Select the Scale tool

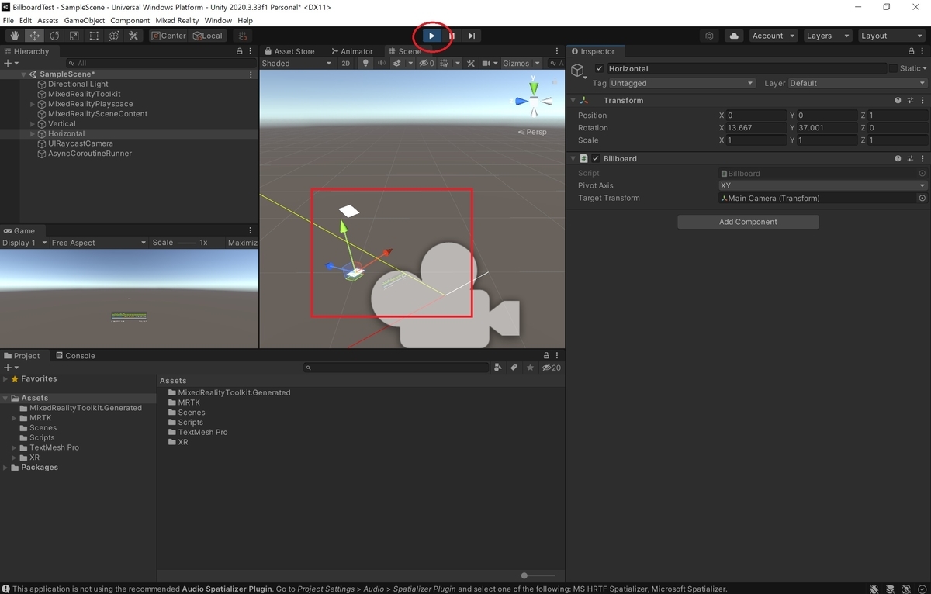pyautogui.click(x=74, y=36)
